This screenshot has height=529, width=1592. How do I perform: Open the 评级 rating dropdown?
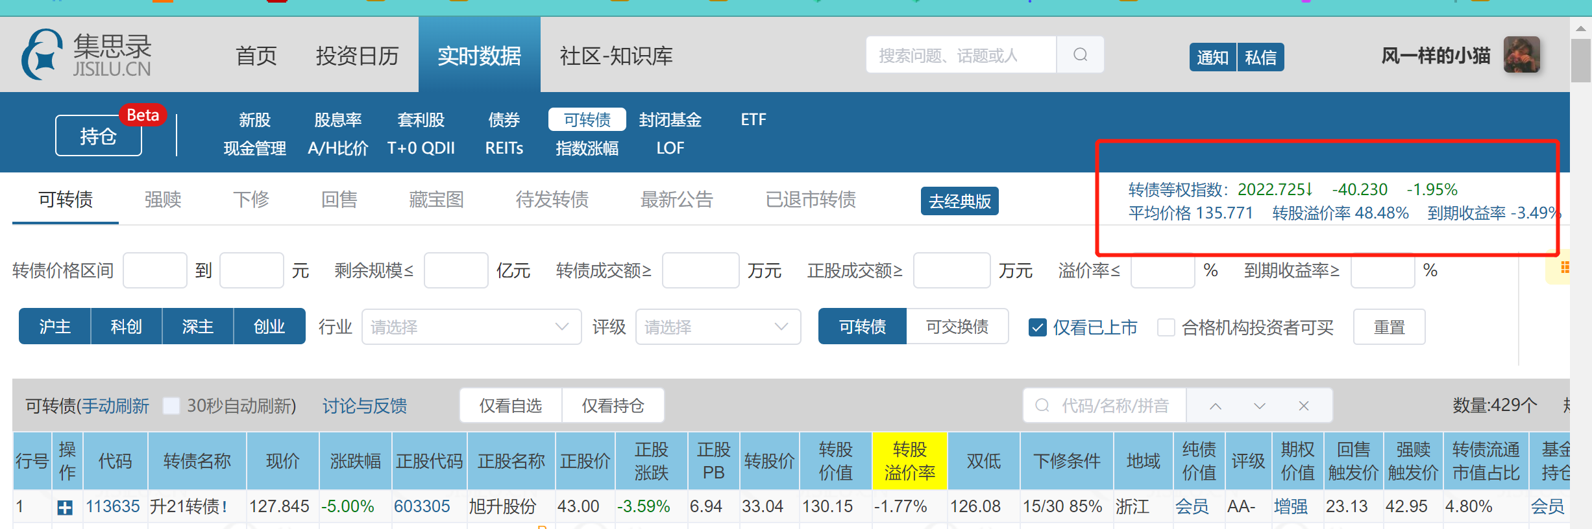717,327
